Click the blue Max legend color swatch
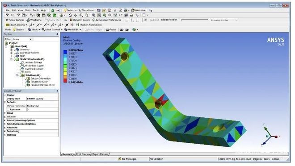295x166 pixels. point(65,52)
